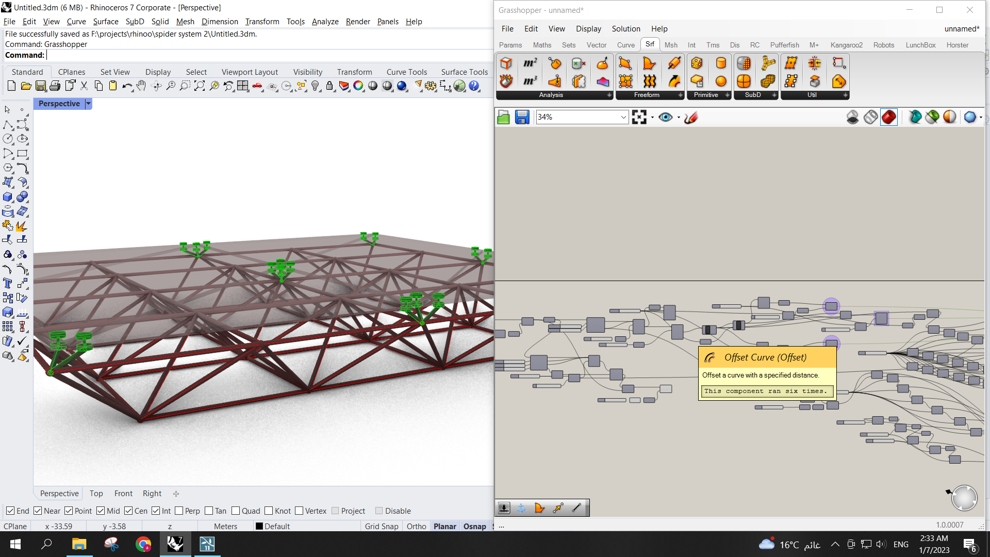This screenshot has width=990, height=557.
Task: Disable the Near osnap checkbox
Action: click(38, 511)
